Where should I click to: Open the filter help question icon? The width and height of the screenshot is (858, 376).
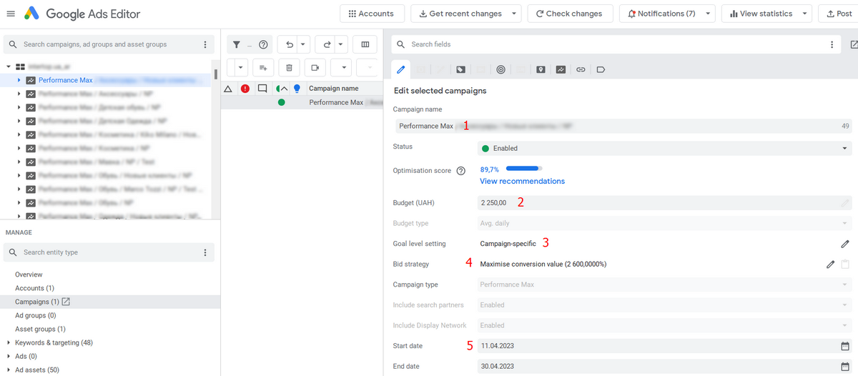(263, 45)
